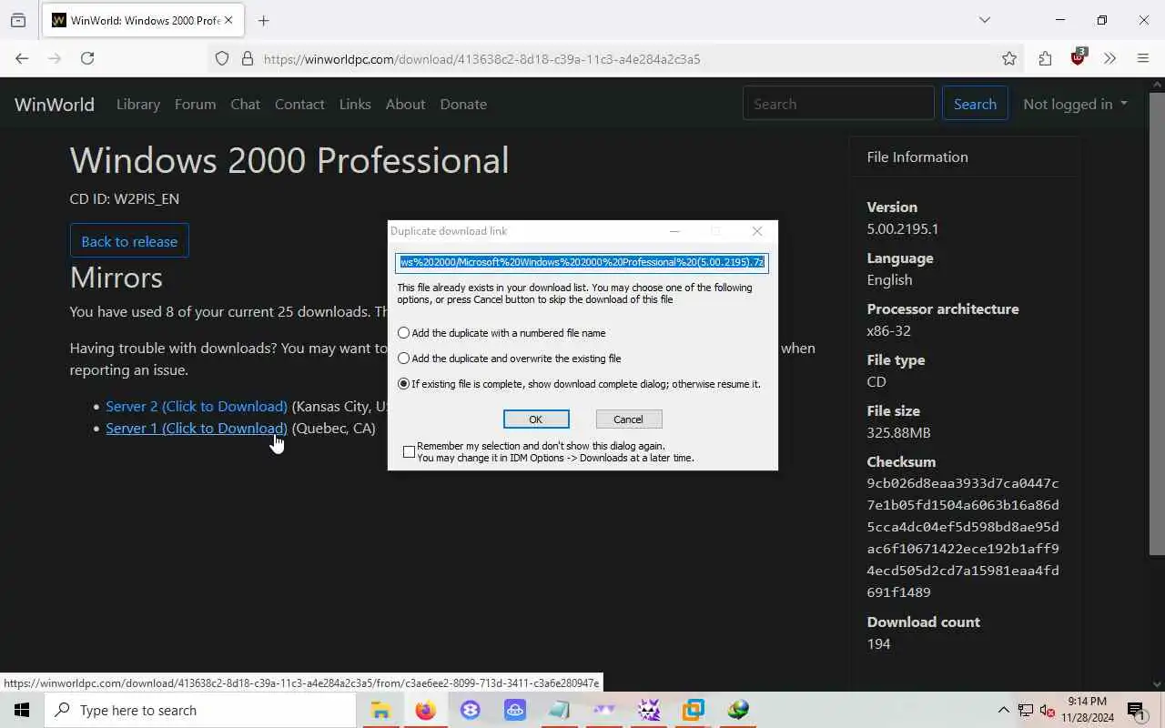This screenshot has width=1165, height=728.
Task: Click the browser forward arrow
Action: (x=55, y=58)
